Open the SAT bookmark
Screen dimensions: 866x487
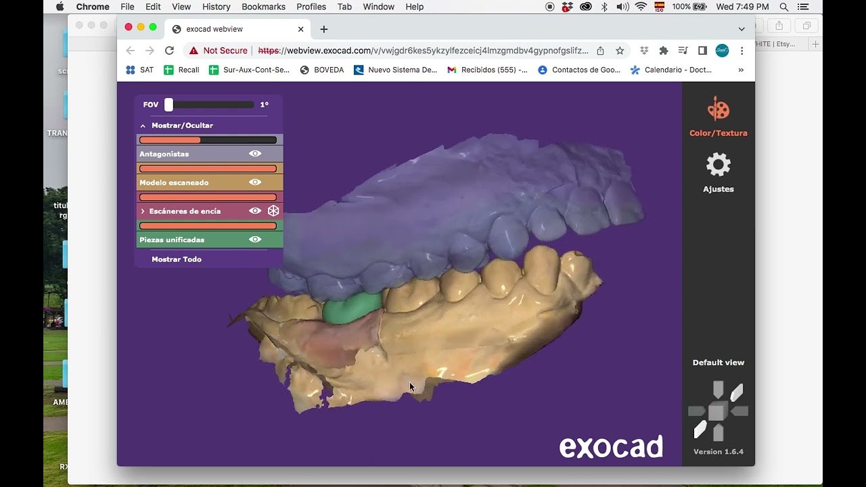point(140,70)
